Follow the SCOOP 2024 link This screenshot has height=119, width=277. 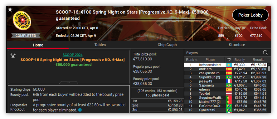72,55
